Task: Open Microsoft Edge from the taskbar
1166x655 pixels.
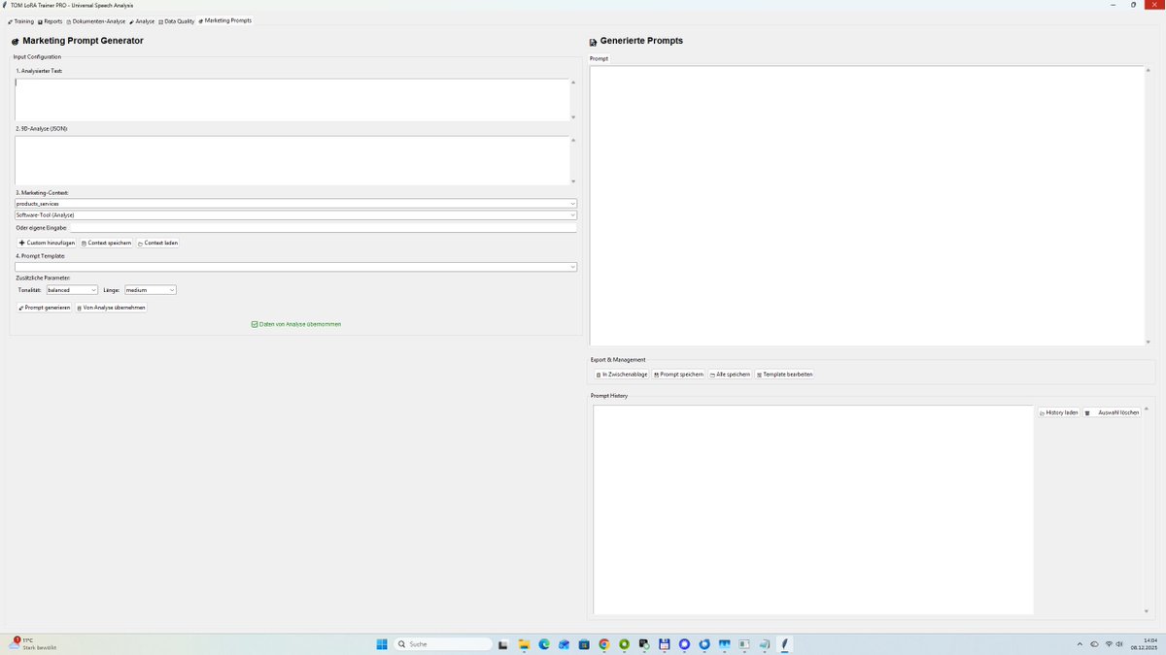Action: tap(544, 644)
